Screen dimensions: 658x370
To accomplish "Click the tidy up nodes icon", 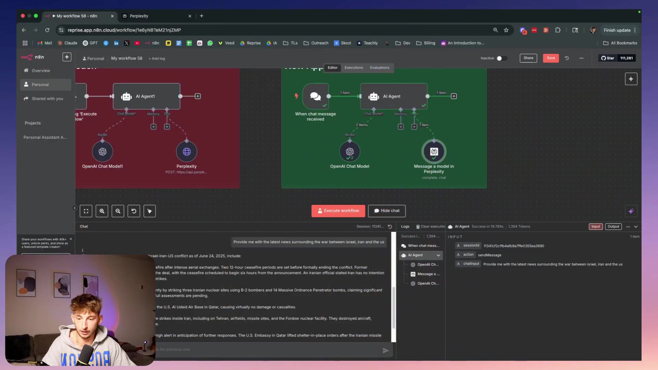I will coord(149,211).
